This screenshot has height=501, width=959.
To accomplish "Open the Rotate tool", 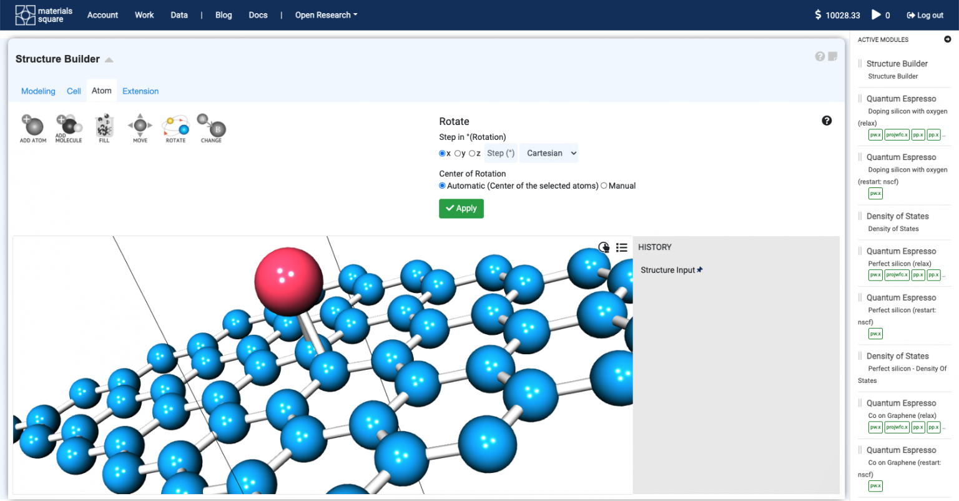I will pos(175,128).
